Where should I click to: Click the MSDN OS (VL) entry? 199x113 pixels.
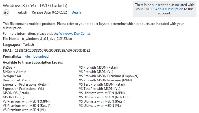pos(14,97)
